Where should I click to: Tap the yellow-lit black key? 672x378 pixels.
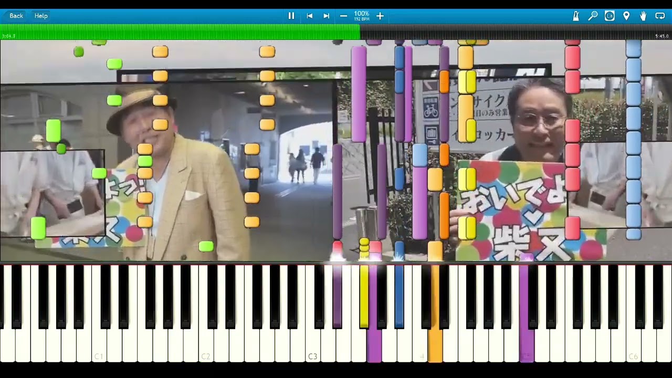pos(364,297)
